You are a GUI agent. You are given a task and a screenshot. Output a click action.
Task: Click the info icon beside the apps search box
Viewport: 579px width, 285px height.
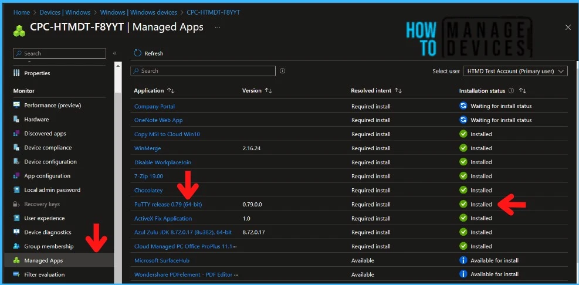(x=283, y=71)
